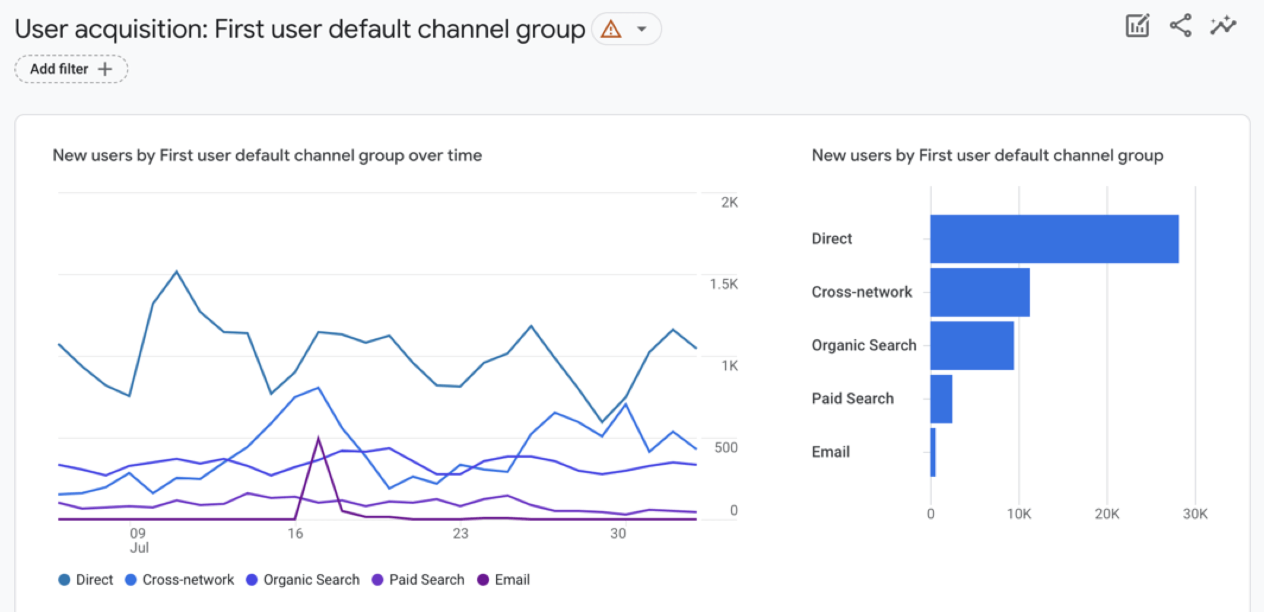
Task: Click the Cross-network bar chart label
Action: point(862,292)
